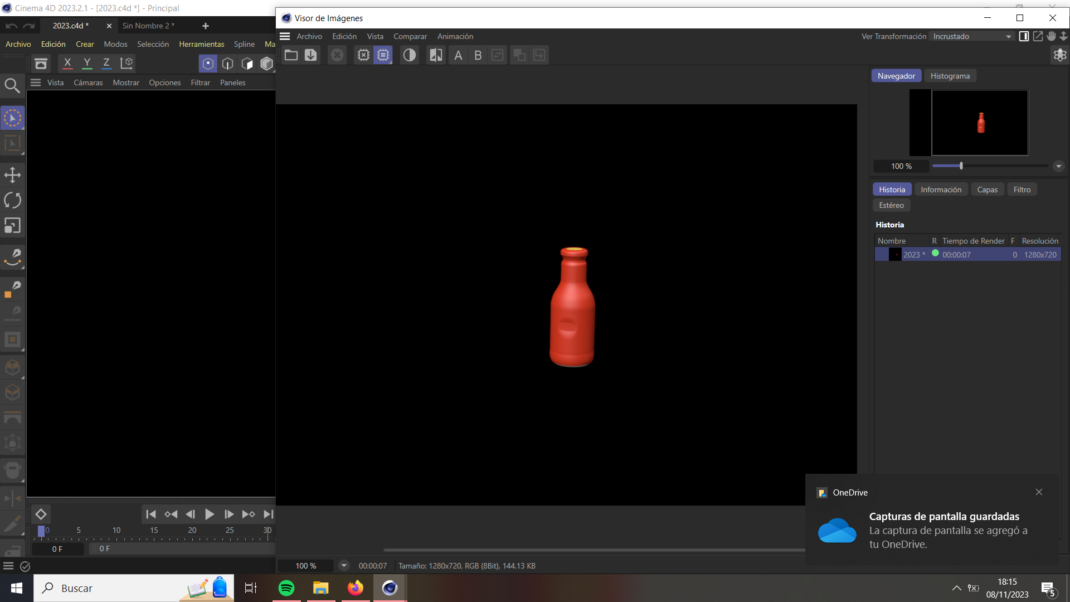Toggle the split panel layout icon
The width and height of the screenshot is (1070, 602).
pos(1024,36)
